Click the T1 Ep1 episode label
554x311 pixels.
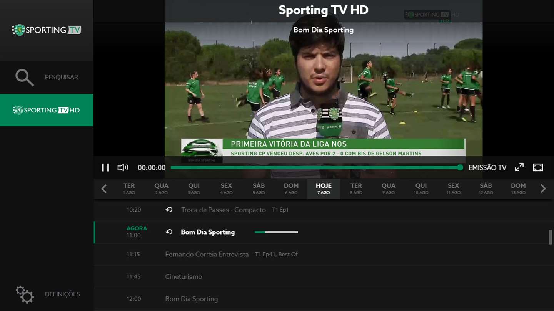(x=280, y=210)
